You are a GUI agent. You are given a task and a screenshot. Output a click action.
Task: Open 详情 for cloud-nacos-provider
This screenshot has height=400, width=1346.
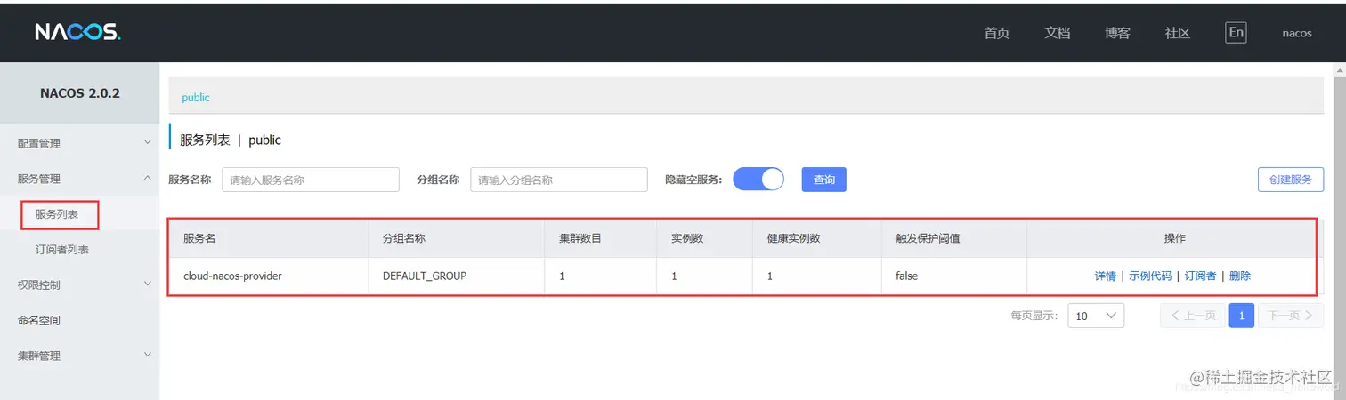click(1106, 276)
